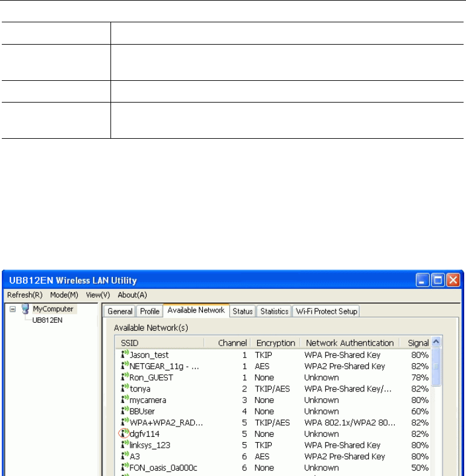The image size is (466, 476).
Task: Click the 50% signal of FON_oasis_0a000c
Action: [420, 468]
